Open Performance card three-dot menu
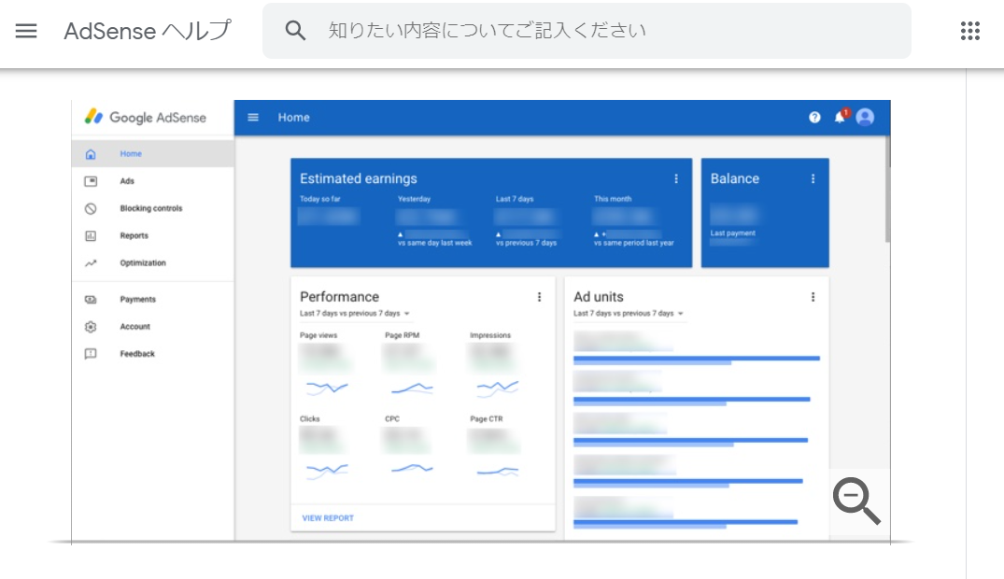The width and height of the screenshot is (1004, 579). (539, 297)
